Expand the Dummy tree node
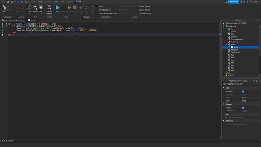This screenshot has height=147, width=261. [x=226, y=37]
